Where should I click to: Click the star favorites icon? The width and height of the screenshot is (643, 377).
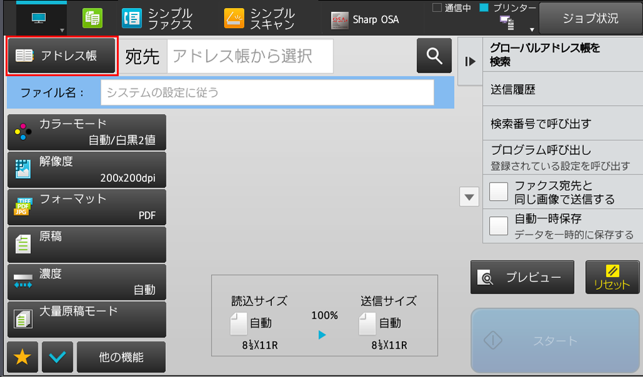pos(23,357)
